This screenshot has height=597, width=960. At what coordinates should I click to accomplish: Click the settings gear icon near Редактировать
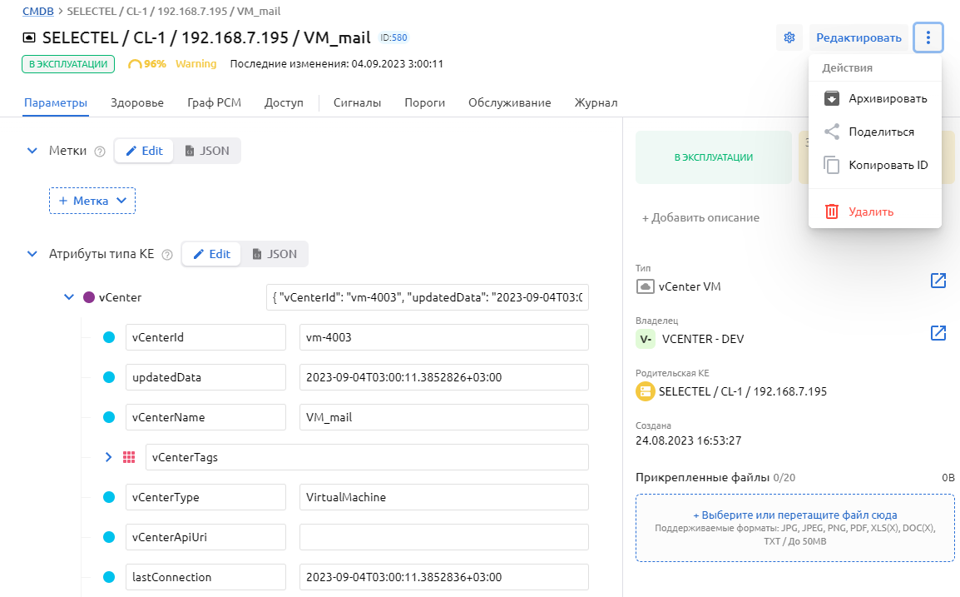pyautogui.click(x=789, y=37)
